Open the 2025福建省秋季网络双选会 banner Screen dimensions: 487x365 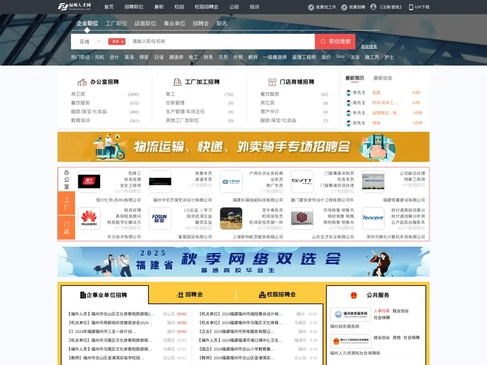coord(243,262)
